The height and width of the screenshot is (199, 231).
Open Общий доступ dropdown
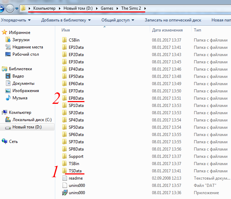tap(118, 20)
